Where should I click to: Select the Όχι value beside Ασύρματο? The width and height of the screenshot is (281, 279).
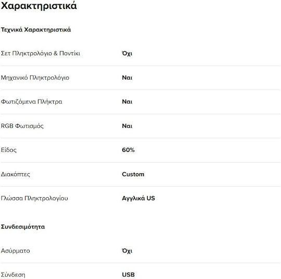click(127, 251)
